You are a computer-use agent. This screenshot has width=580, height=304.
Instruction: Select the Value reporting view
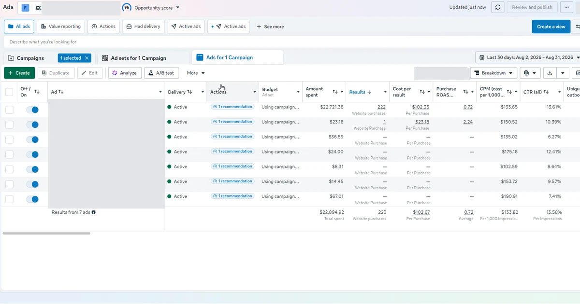point(61,27)
